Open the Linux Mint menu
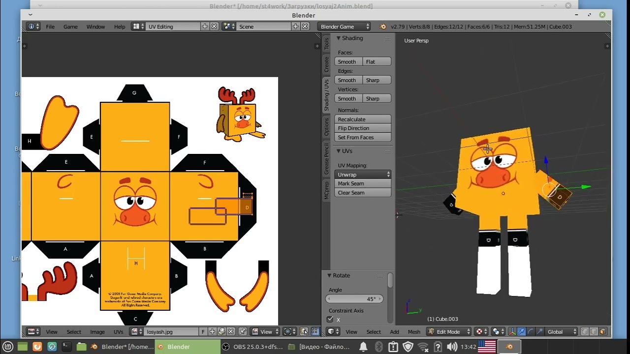The image size is (630, 354). click(8, 347)
